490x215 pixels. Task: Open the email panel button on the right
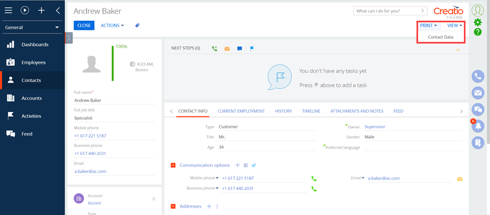click(477, 93)
